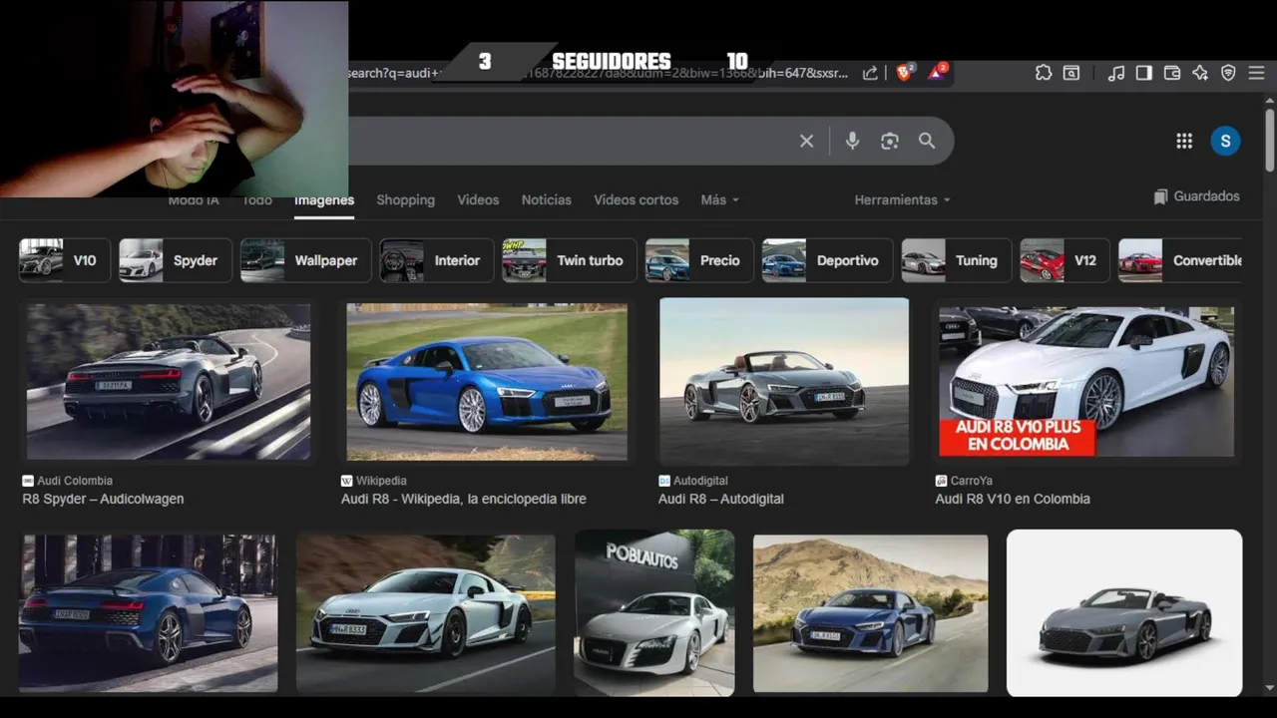
Task: Toggle the browser sidebar panel icon
Action: [1144, 73]
